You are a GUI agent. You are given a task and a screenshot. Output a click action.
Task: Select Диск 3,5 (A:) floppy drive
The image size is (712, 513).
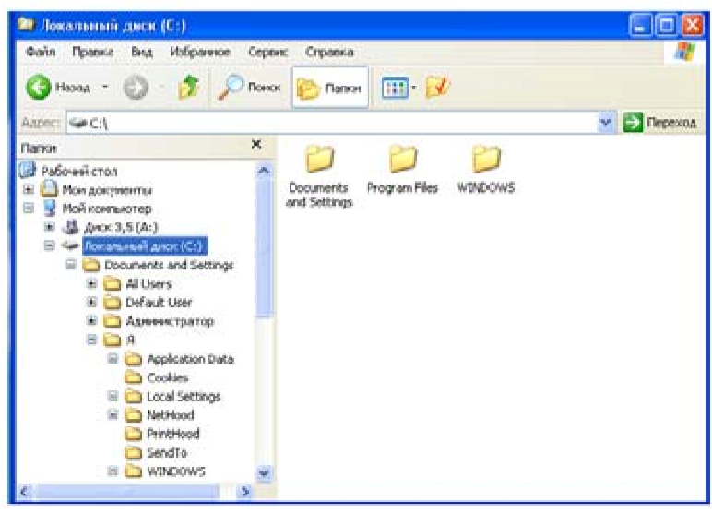point(121,227)
